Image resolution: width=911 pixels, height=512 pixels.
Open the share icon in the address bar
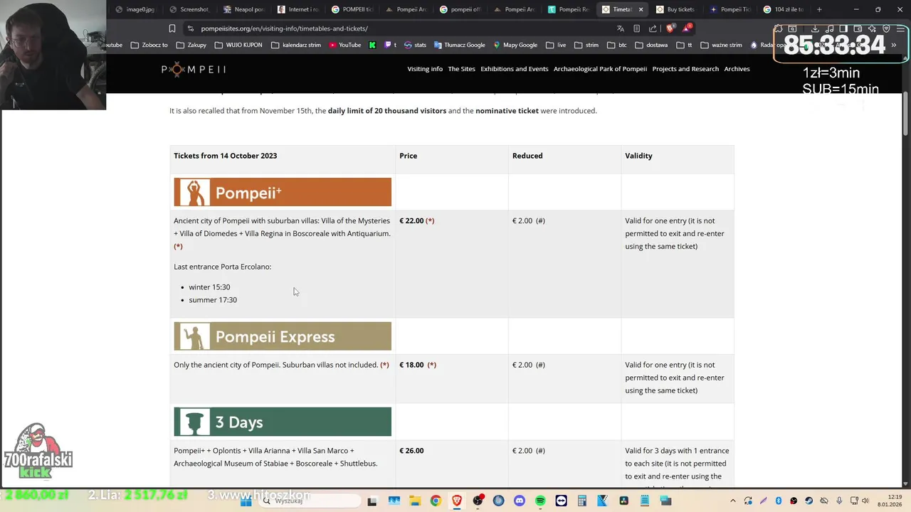click(x=653, y=28)
